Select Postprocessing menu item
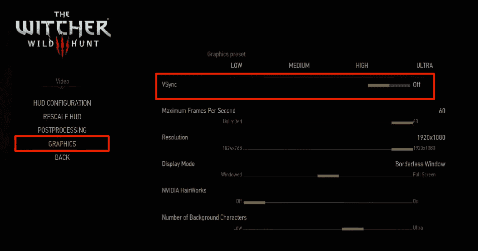Image resolution: width=478 pixels, height=251 pixels. click(x=62, y=130)
